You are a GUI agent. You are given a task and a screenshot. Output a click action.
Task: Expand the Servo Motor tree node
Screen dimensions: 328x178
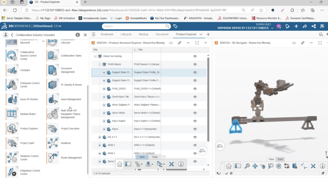[x=104, y=113]
